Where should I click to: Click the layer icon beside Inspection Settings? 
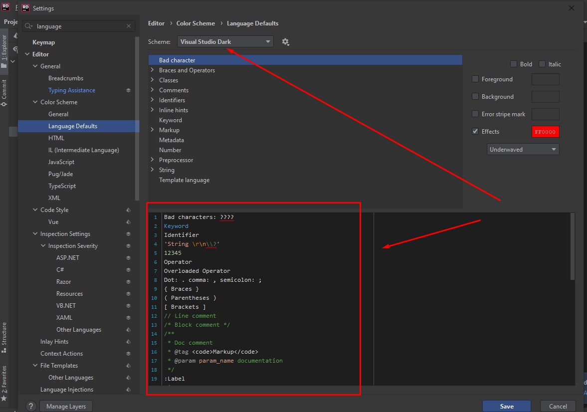[128, 234]
